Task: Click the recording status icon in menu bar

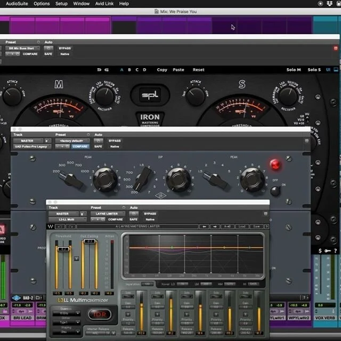Action: point(320,4)
